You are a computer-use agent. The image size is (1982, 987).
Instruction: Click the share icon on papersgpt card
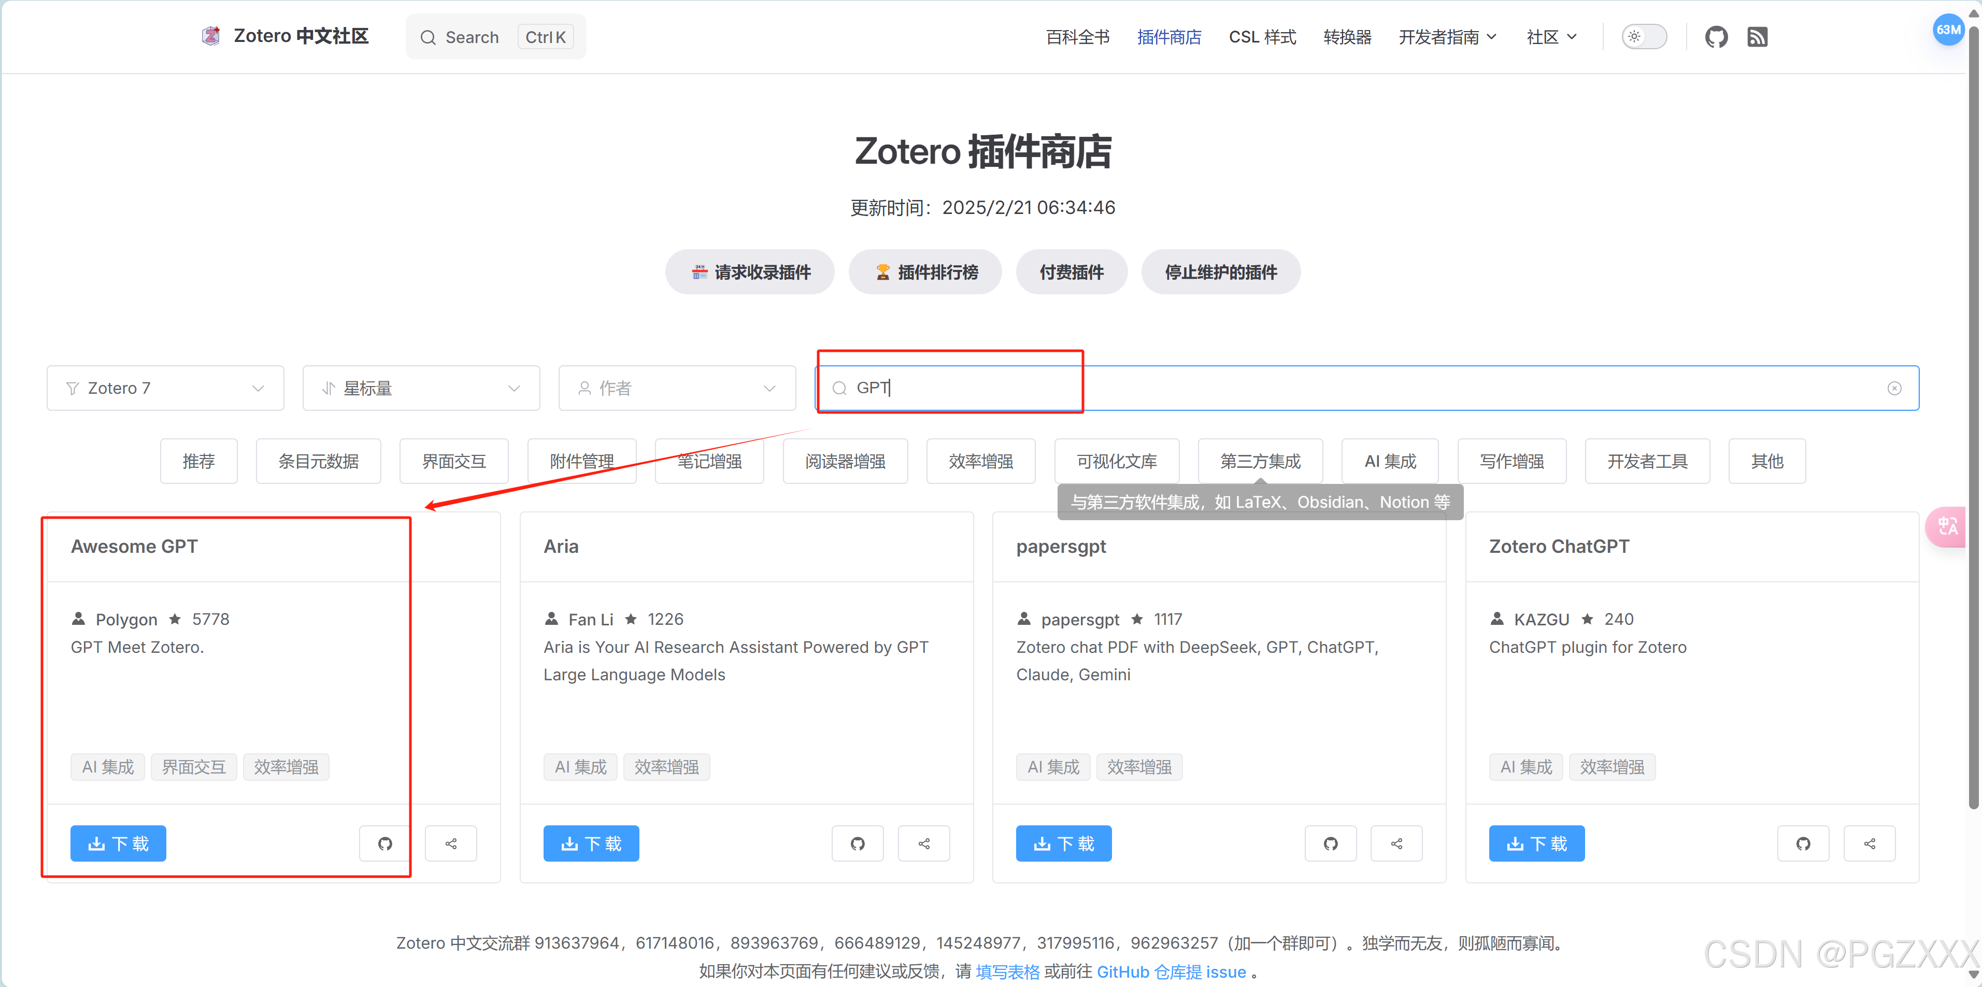[1396, 844]
